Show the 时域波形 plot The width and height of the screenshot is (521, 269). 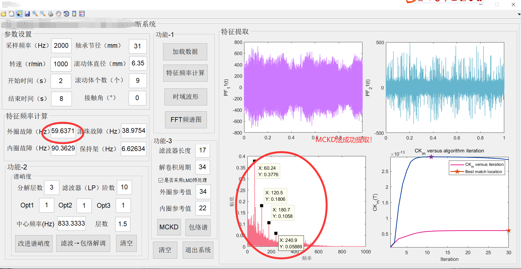[186, 97]
